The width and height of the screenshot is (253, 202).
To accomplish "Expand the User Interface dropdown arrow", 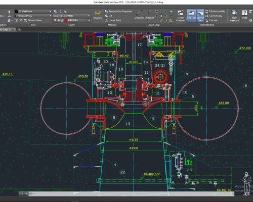I will click(239, 19).
